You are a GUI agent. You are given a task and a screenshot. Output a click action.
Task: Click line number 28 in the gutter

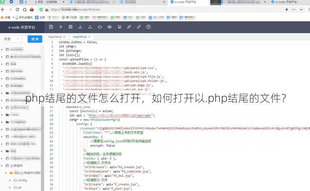point(51,159)
